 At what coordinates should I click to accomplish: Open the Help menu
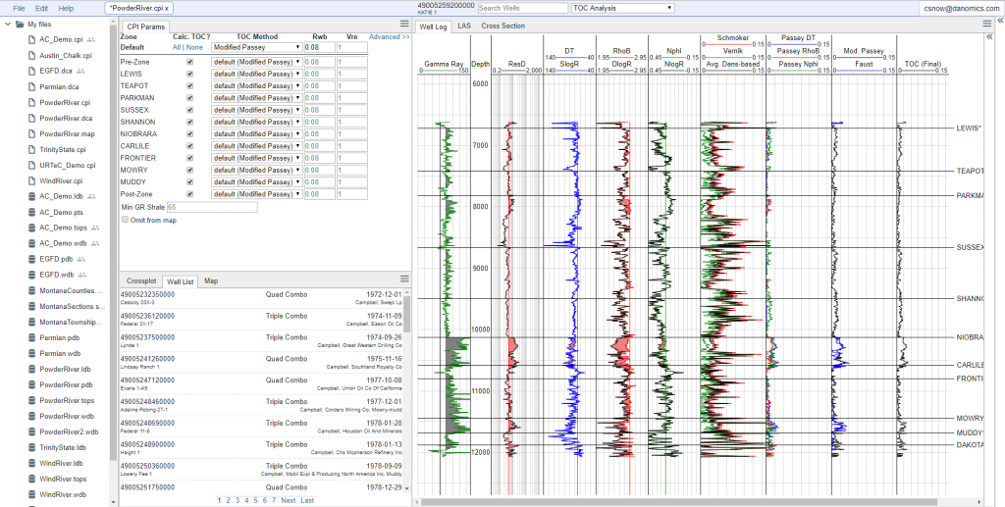(66, 8)
